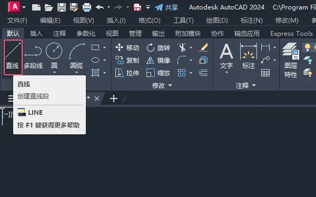Click the DWF export icon
Viewport: 316px width, 197px height.
pyautogui.click(x=137, y=7)
